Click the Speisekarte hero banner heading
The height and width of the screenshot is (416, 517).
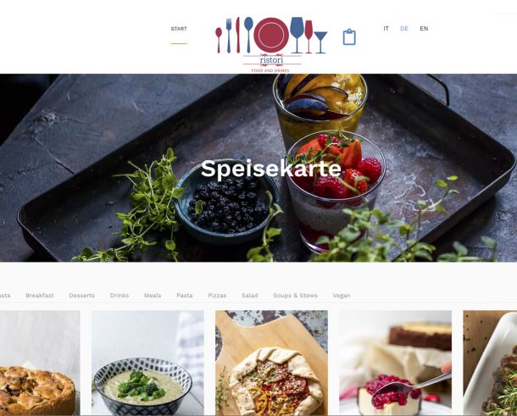(271, 169)
